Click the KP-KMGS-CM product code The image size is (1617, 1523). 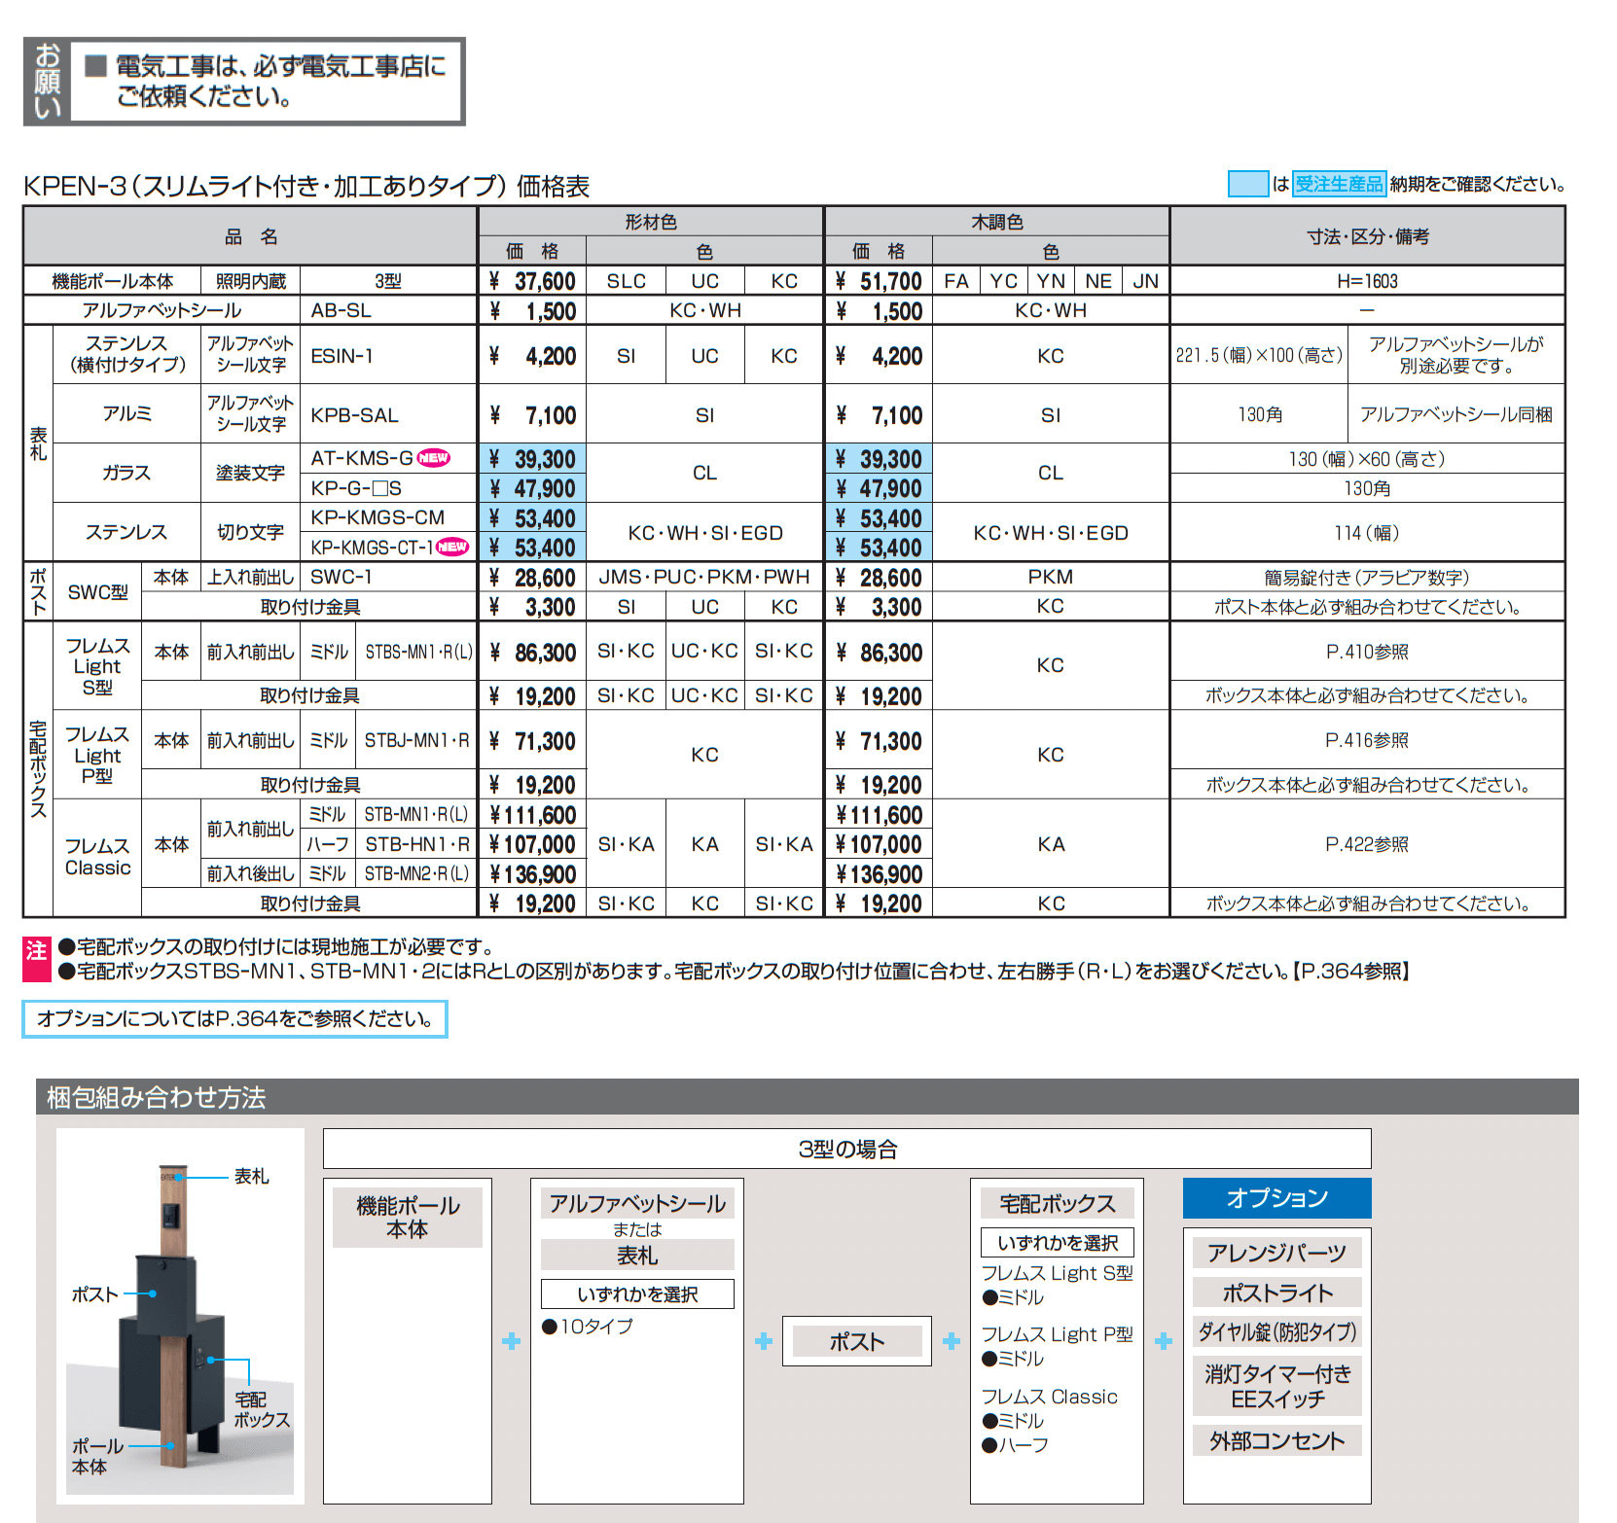coord(377,517)
